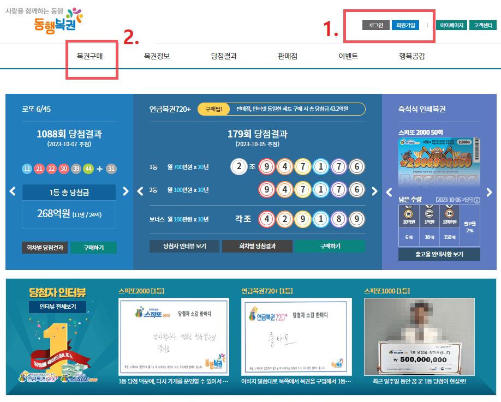
Task: Click the 구매팁! banner
Action: point(281,109)
